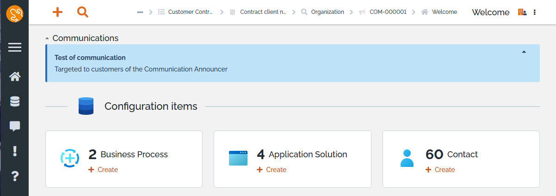Open the home icon in sidebar

point(15,77)
